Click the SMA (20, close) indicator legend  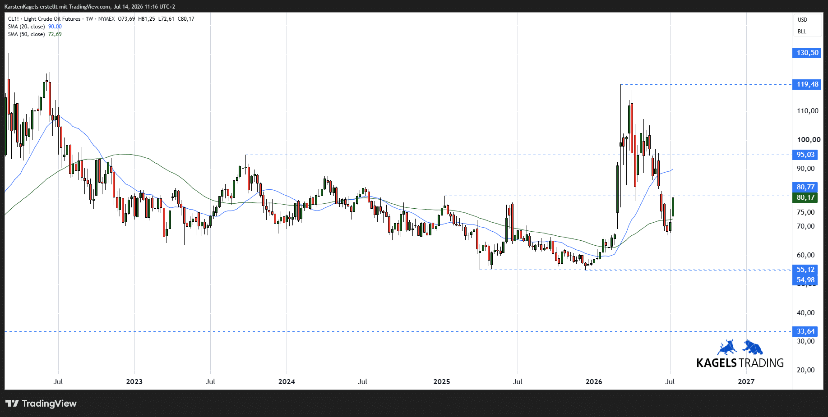(x=26, y=27)
